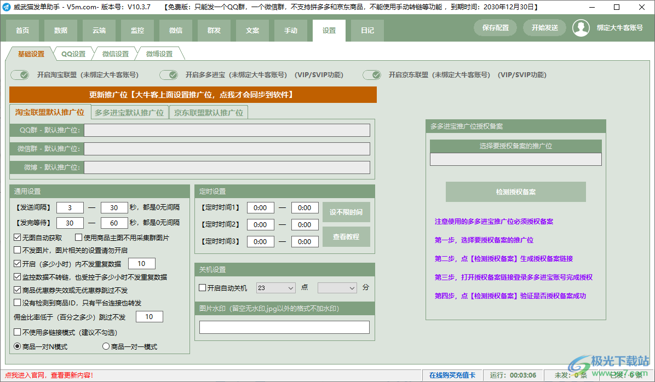655x382 pixels.
Task: Click repeat-data hours field showing 10
Action: click(142, 263)
